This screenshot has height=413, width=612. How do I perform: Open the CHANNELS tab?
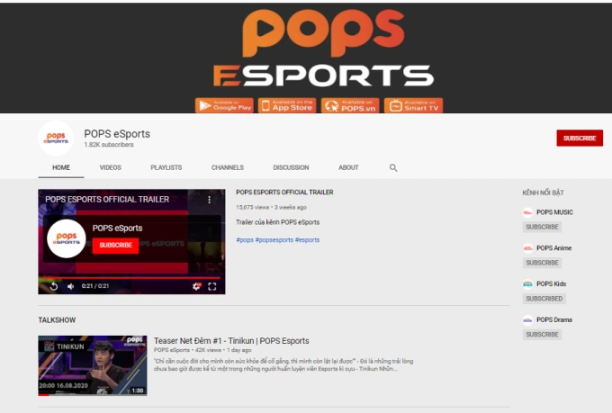pos(228,167)
